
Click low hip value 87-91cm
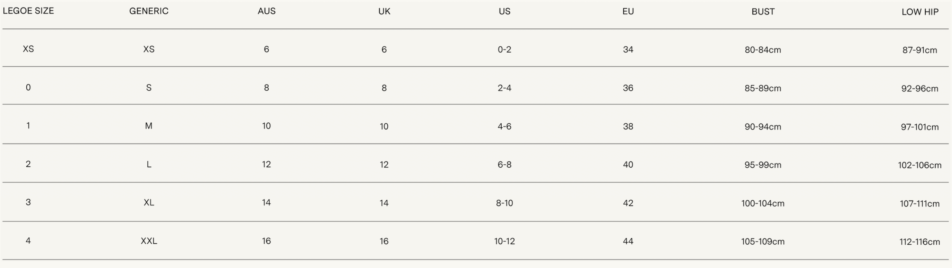tap(919, 50)
